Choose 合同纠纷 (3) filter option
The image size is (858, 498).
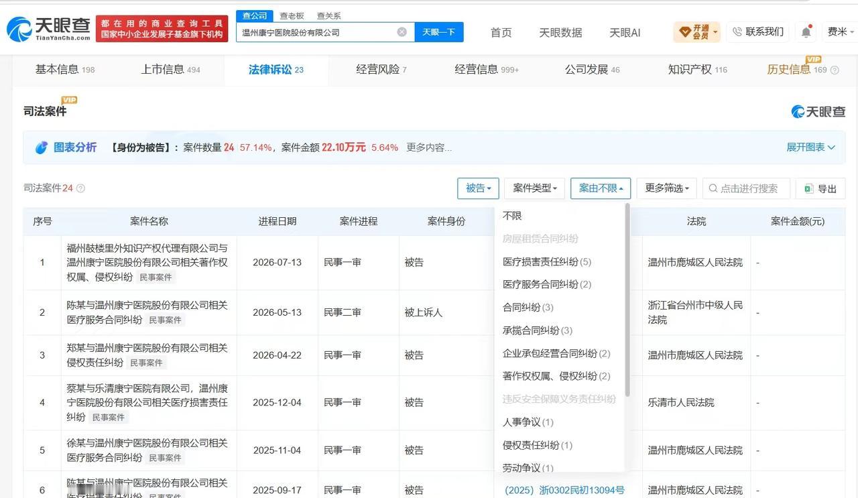point(528,308)
